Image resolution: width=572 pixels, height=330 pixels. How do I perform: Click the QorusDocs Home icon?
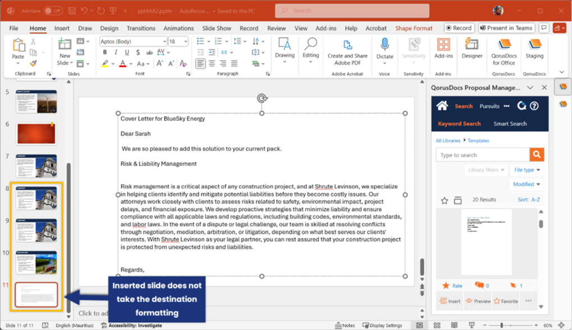[x=442, y=106]
